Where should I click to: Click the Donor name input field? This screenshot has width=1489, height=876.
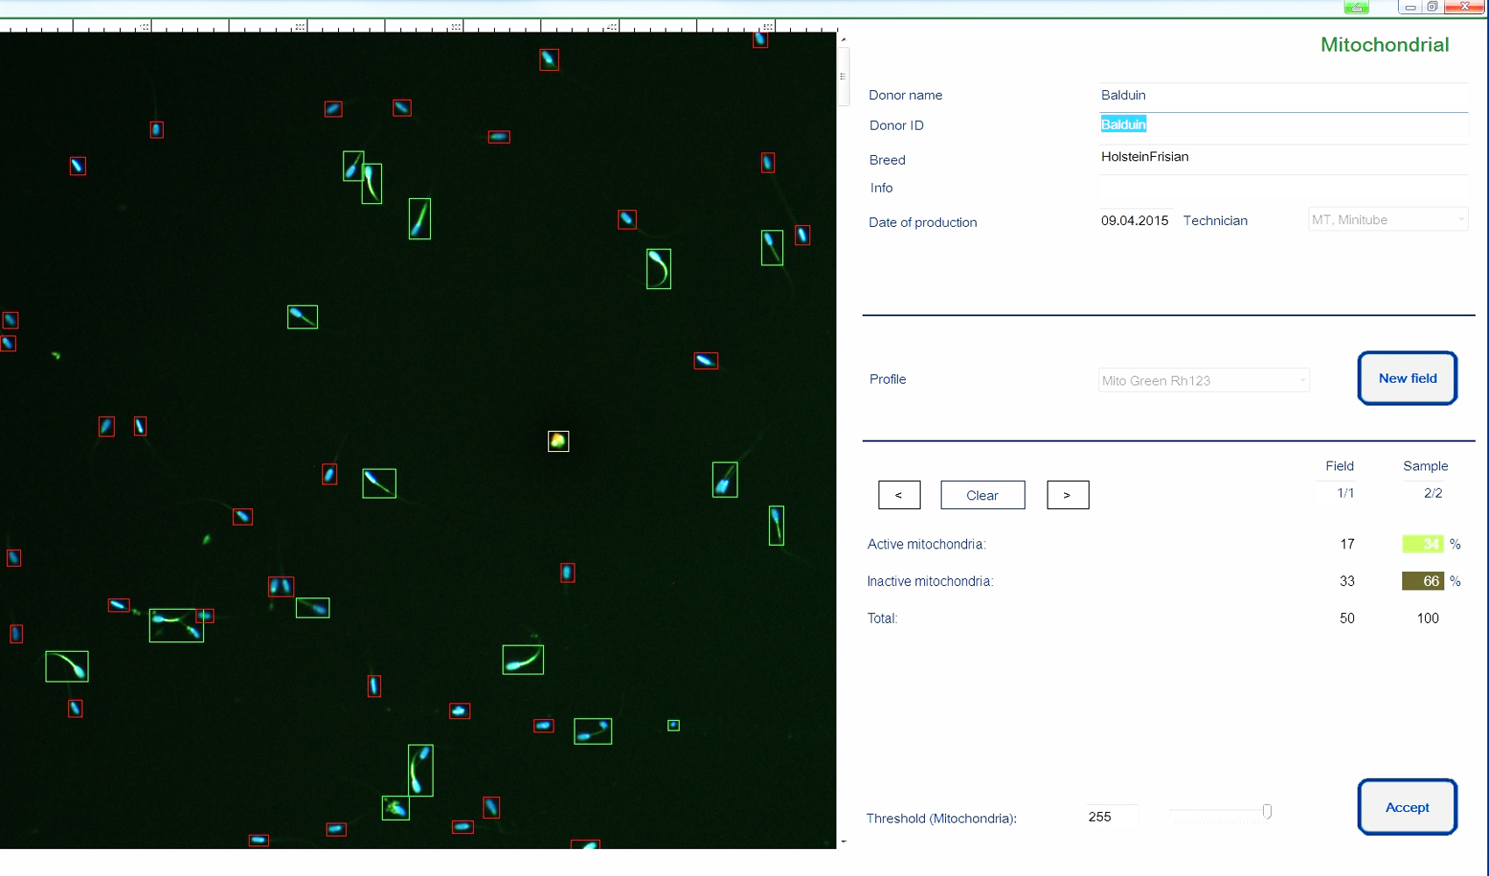(1283, 95)
